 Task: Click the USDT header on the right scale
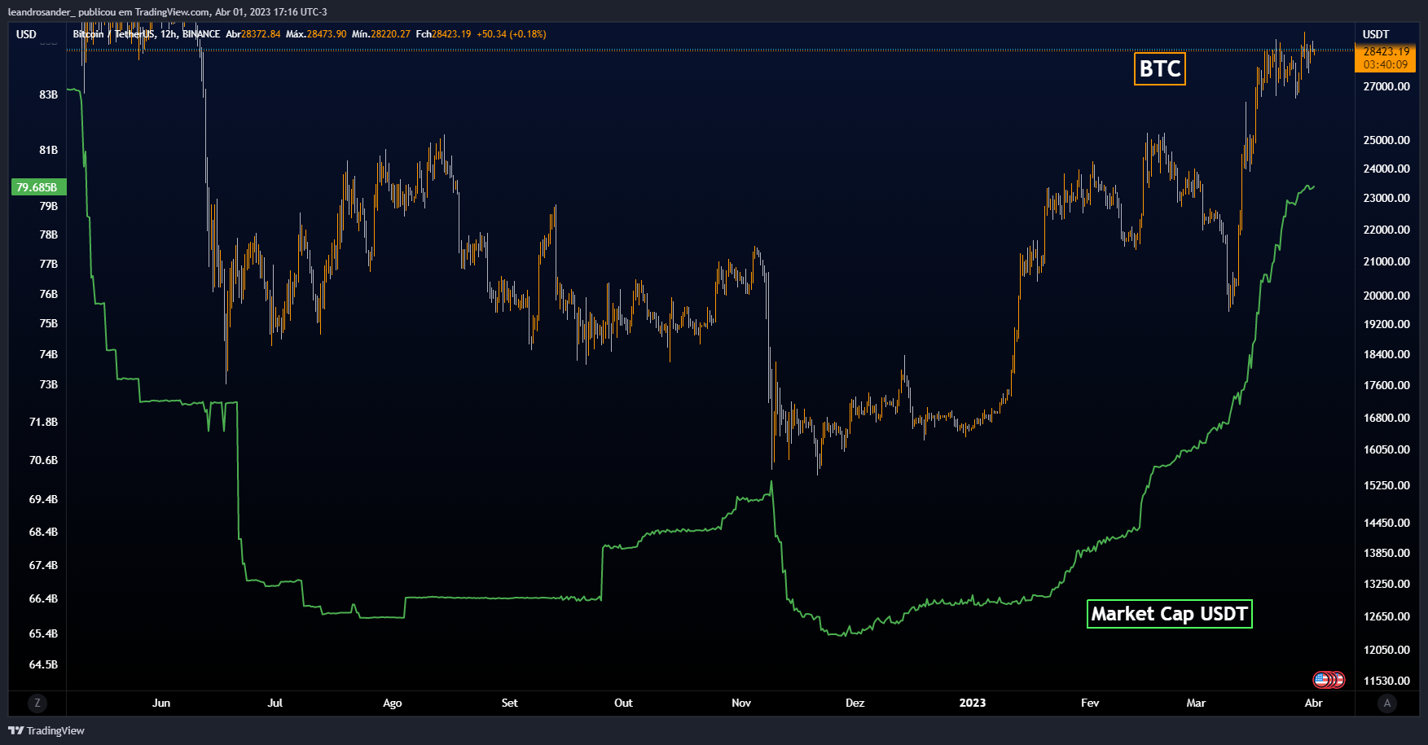coord(1376,34)
